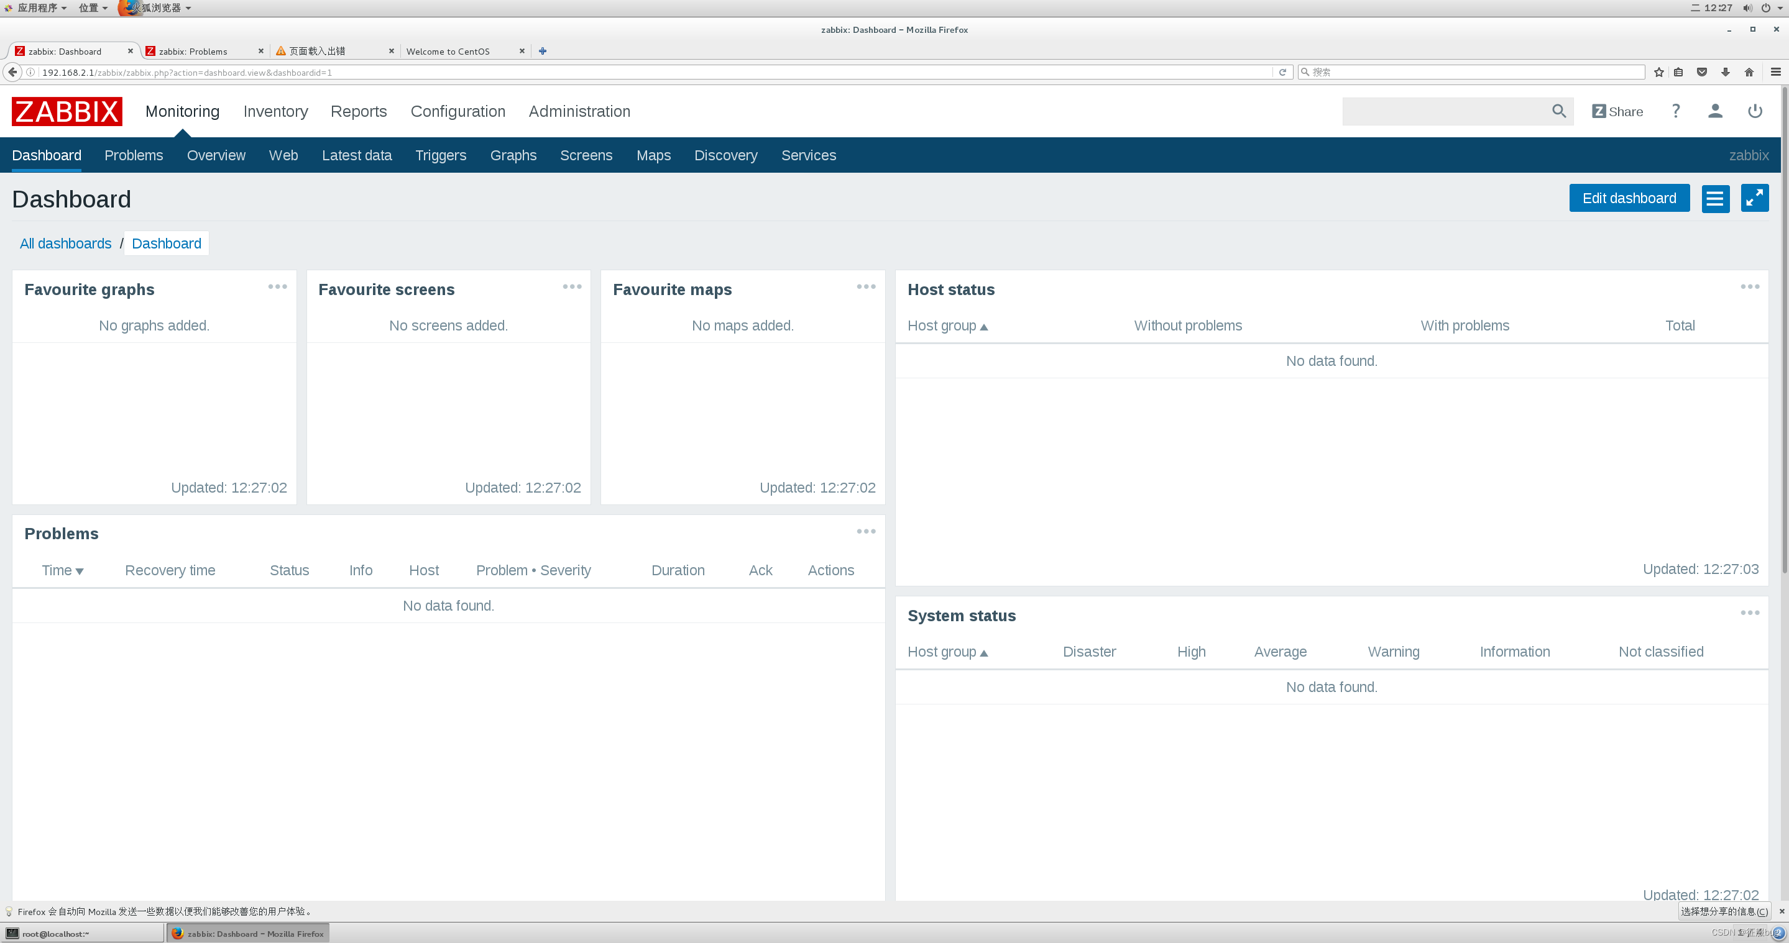The height and width of the screenshot is (943, 1789).
Task: Click the Firefox back arrow button
Action: pyautogui.click(x=12, y=72)
